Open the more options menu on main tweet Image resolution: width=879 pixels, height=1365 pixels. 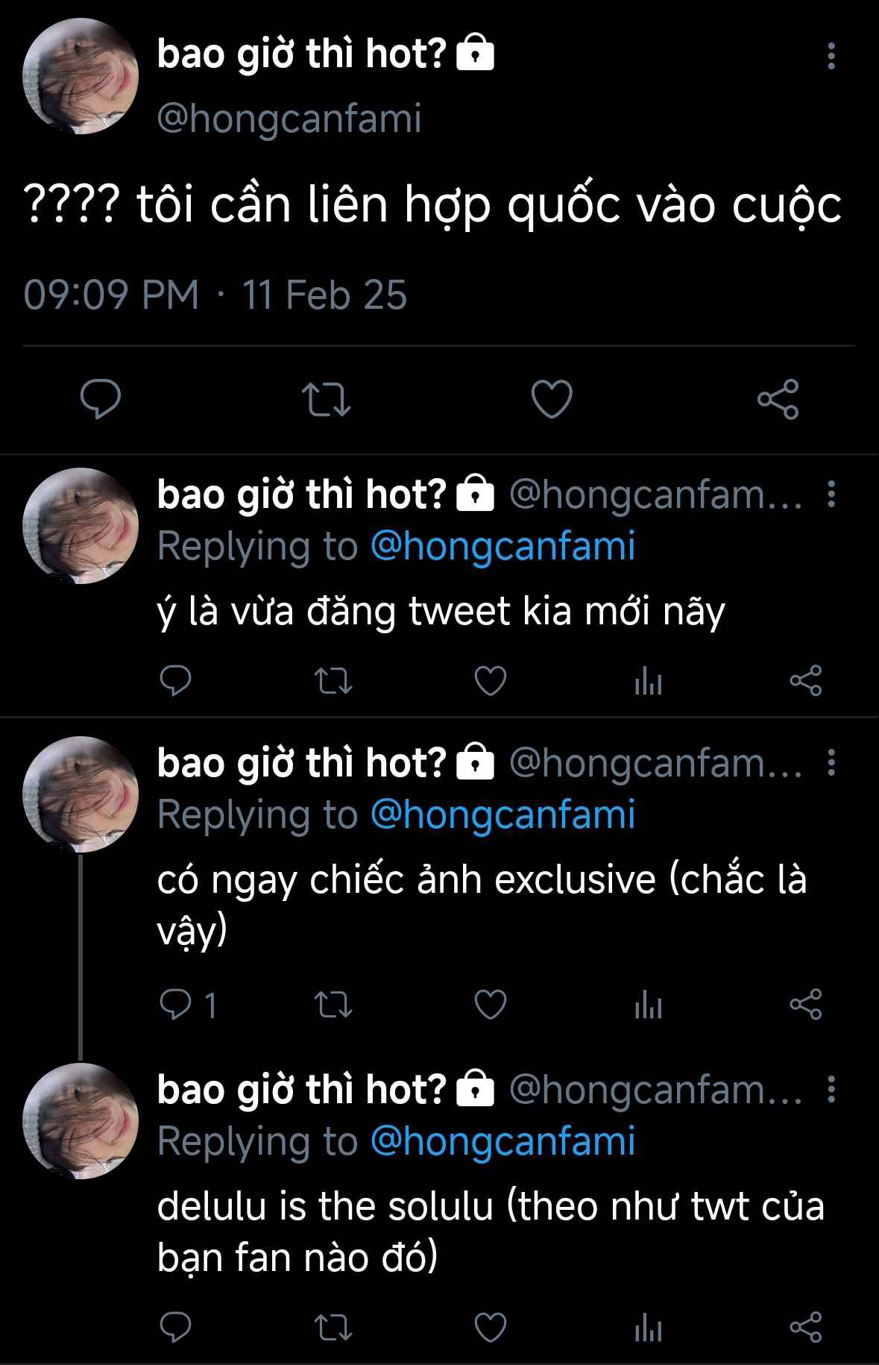[x=831, y=57]
